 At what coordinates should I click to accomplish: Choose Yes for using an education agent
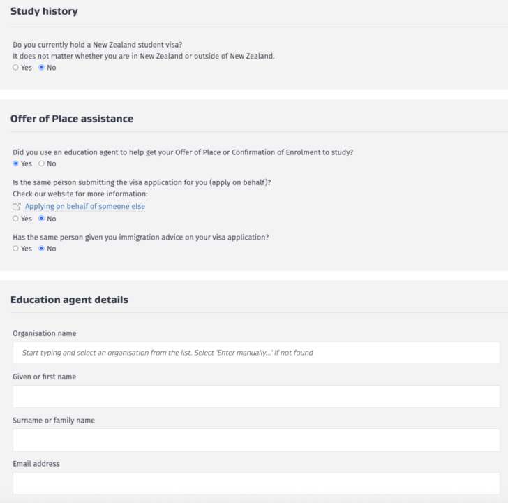pos(17,163)
